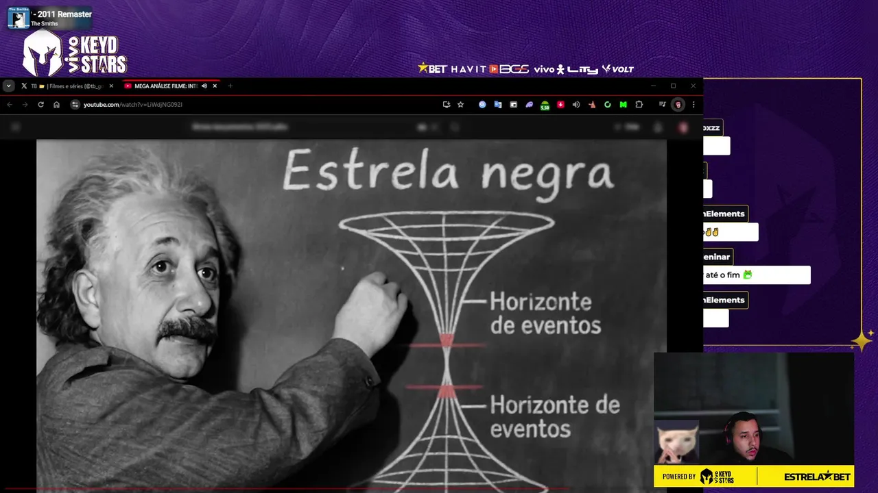
Task: Click the Keyd Stars logo top-left
Action: pos(75,53)
